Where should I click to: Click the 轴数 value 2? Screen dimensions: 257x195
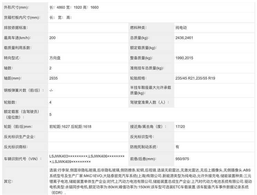click(x=51, y=68)
